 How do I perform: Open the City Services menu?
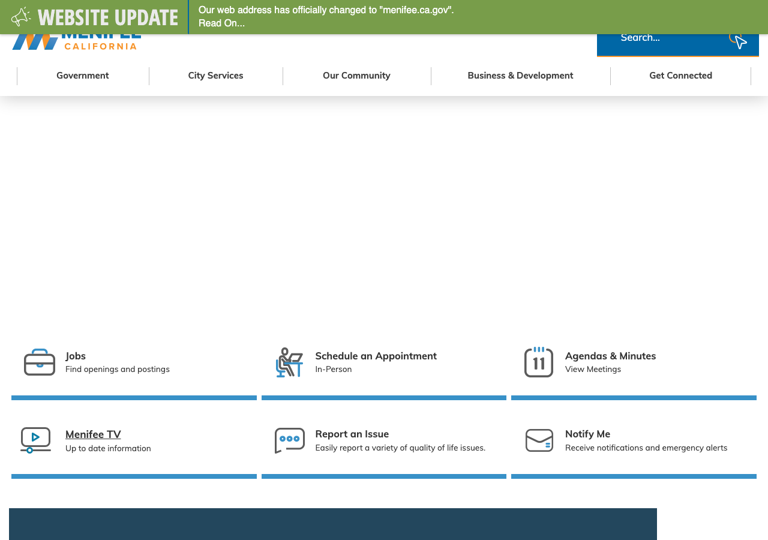[215, 76]
